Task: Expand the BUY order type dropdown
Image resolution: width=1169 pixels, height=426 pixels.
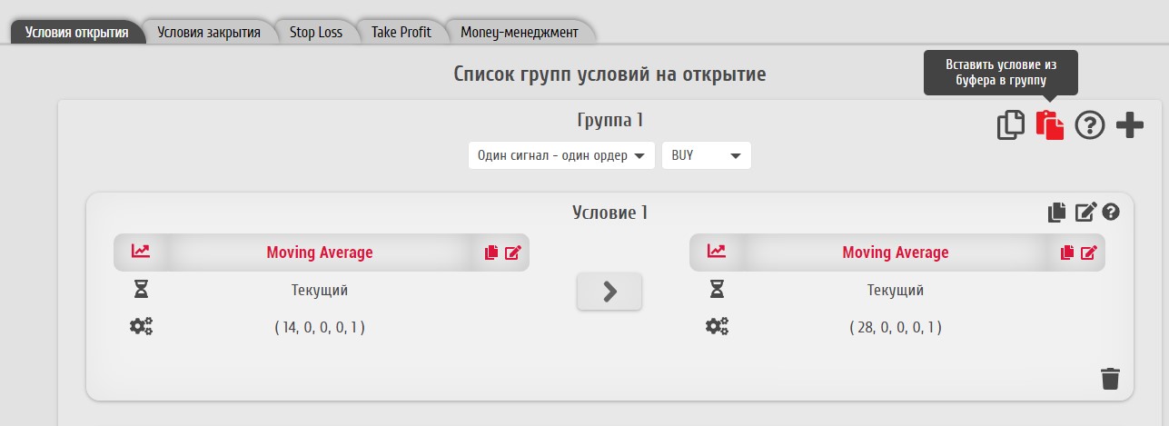Action: [x=706, y=155]
